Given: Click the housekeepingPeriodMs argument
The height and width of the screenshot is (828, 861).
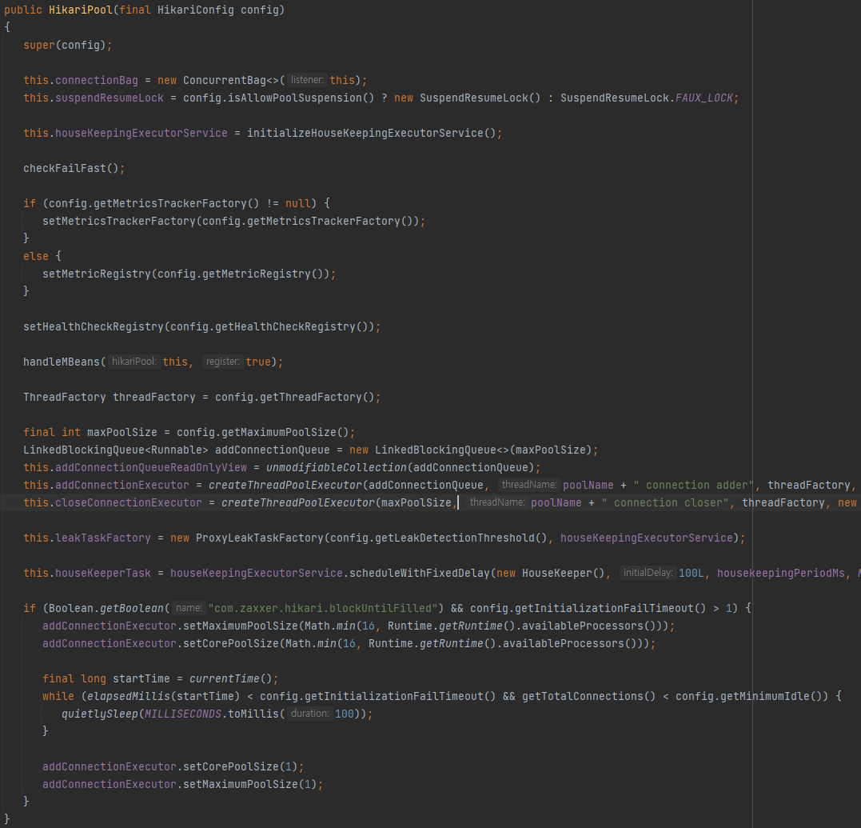Looking at the screenshot, I should tap(781, 573).
